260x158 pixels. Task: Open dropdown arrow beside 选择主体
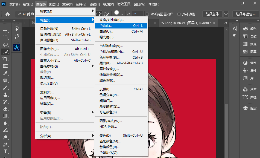(x=226, y=14)
